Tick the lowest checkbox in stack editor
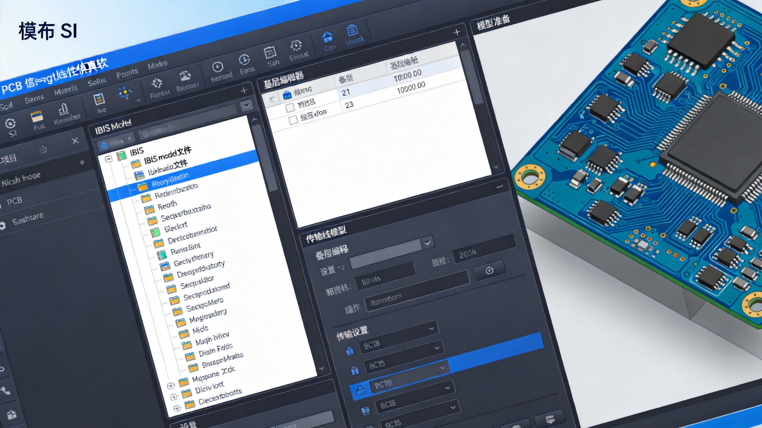Screen dimensions: 762x428 293,120
